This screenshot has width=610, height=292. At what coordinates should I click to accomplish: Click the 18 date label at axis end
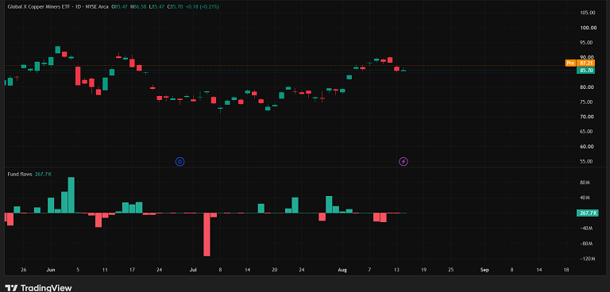point(566,270)
